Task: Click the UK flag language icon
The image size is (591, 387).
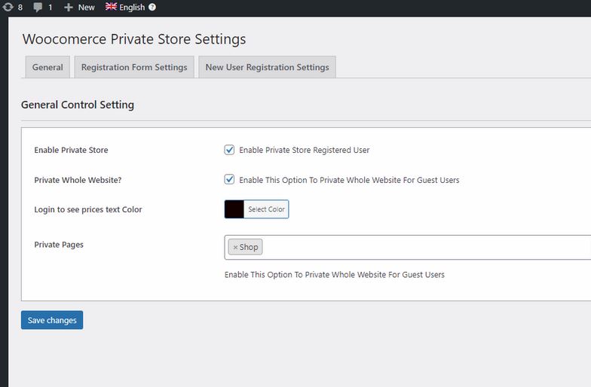Action: pos(111,6)
